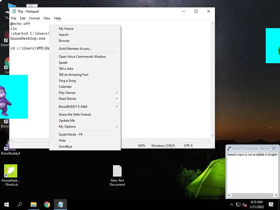
Task: Open GooseDesktop Shortcut desktop icon
Action: pyautogui.click(x=11, y=175)
